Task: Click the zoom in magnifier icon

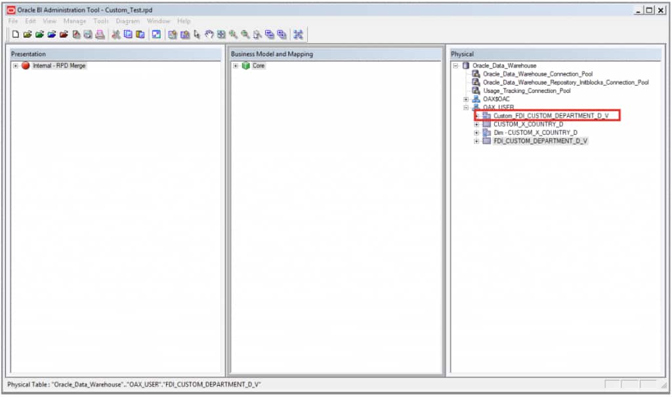Action: [x=233, y=34]
